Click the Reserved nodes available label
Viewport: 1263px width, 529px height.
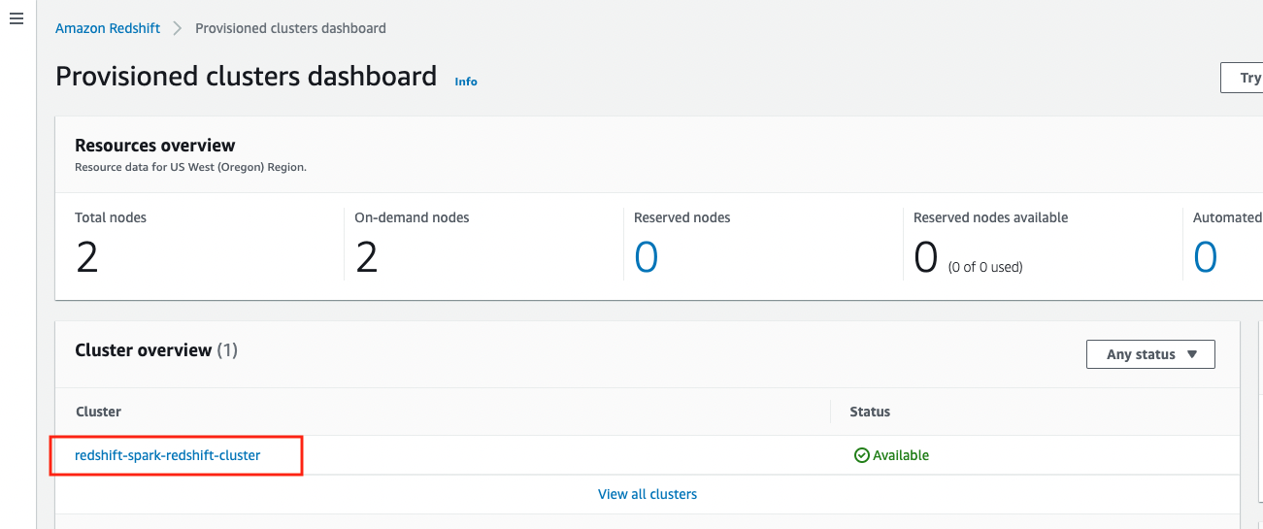coord(991,217)
